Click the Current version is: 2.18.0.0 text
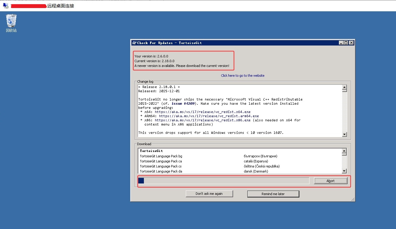This screenshot has height=229, width=396. point(154,61)
